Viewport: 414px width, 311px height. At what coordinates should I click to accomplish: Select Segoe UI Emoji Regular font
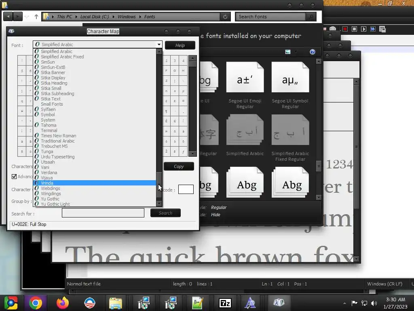[x=245, y=85]
